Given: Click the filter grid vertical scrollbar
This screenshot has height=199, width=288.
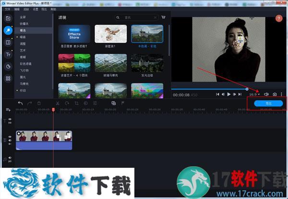Looking at the screenshot, I should coord(169,40).
